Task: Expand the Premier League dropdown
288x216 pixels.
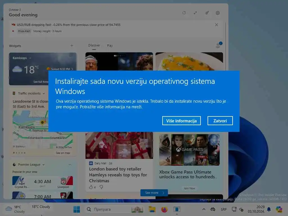Action: (x=43, y=165)
